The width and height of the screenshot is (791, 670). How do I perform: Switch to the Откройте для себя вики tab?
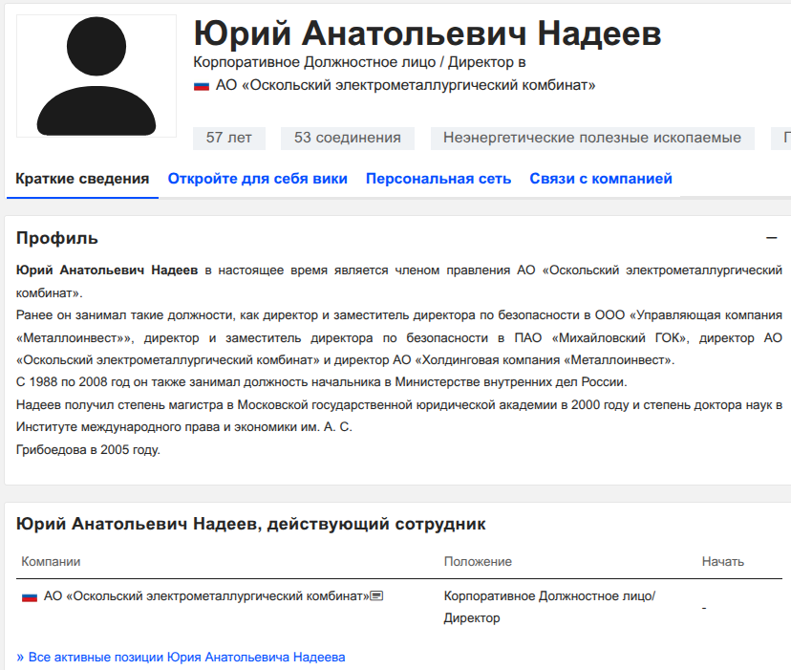tap(258, 179)
